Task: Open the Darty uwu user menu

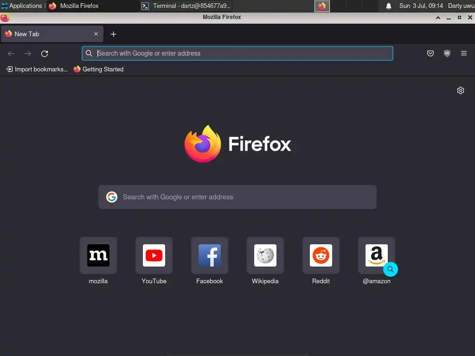Action: [x=461, y=6]
